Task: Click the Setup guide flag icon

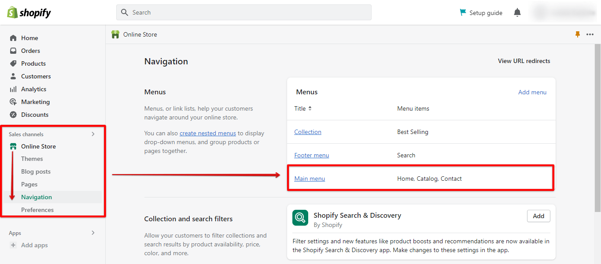Action: coord(463,12)
